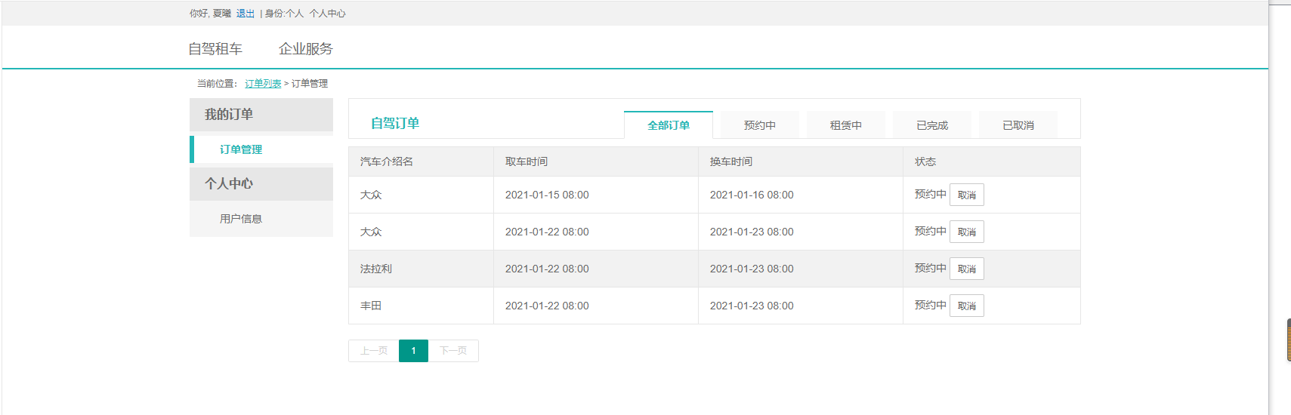Click page 1 pagination button
The image size is (1291, 415).
[x=413, y=351]
